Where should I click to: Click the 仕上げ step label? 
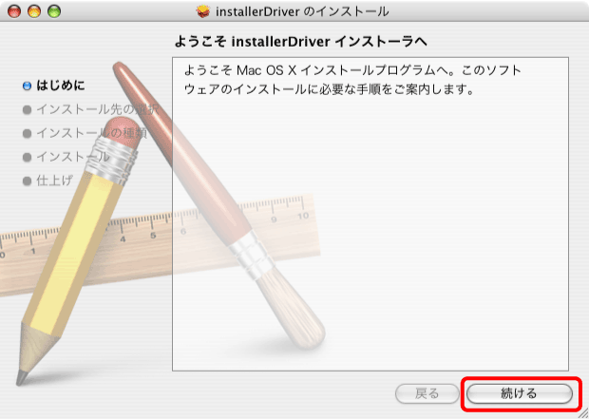[54, 181]
